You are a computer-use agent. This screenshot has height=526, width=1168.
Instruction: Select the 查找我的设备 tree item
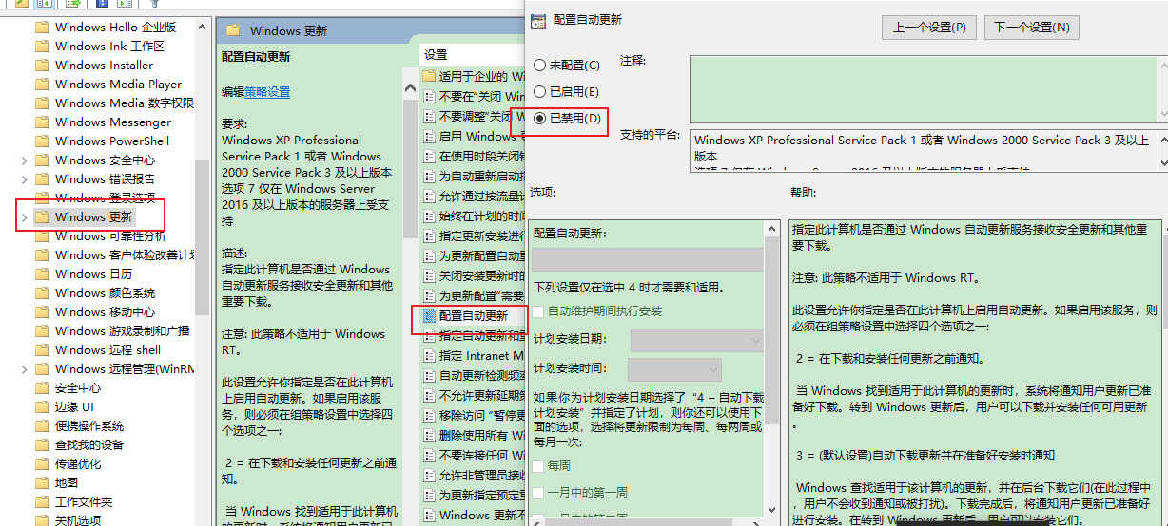[89, 445]
